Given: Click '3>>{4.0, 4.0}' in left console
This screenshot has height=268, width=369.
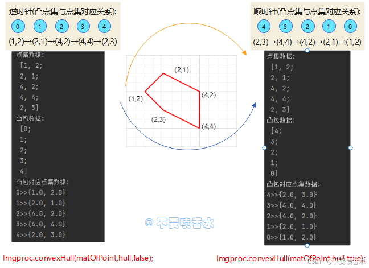Looking at the screenshot, I should [x=40, y=224].
